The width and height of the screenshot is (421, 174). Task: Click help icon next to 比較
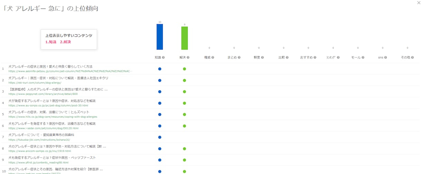point(287,57)
